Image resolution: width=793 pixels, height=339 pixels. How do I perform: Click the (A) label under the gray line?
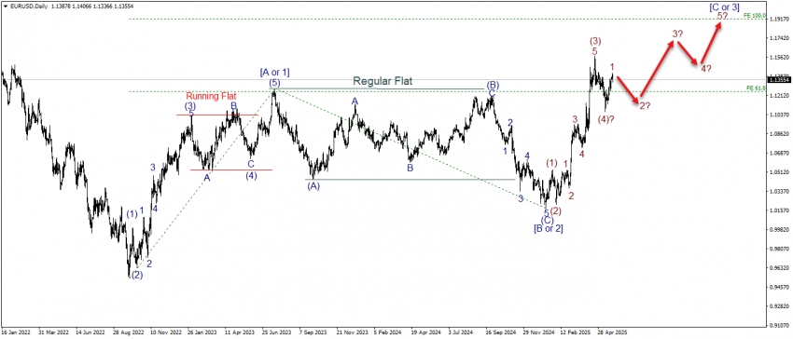[313, 185]
